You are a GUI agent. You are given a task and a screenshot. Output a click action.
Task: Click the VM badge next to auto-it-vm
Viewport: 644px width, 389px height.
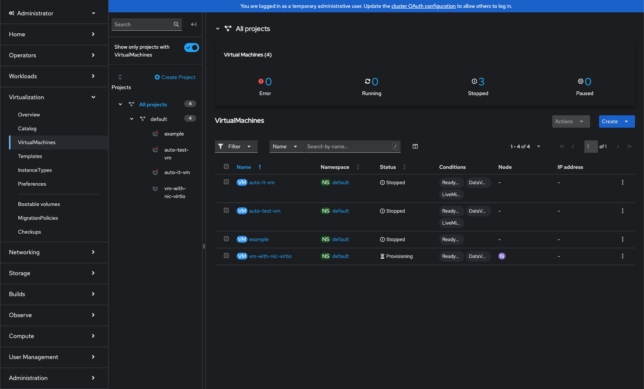click(242, 182)
